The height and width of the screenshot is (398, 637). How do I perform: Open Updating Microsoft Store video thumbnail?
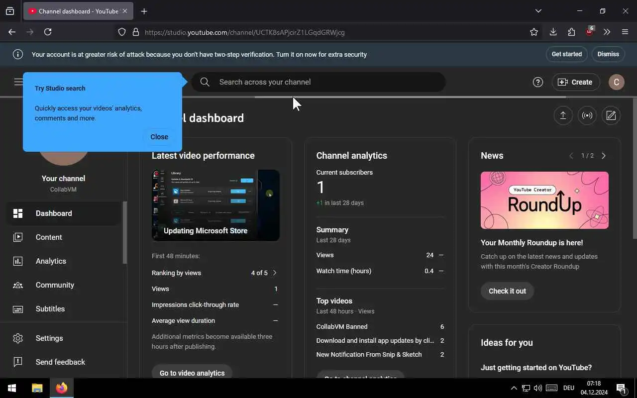click(215, 205)
